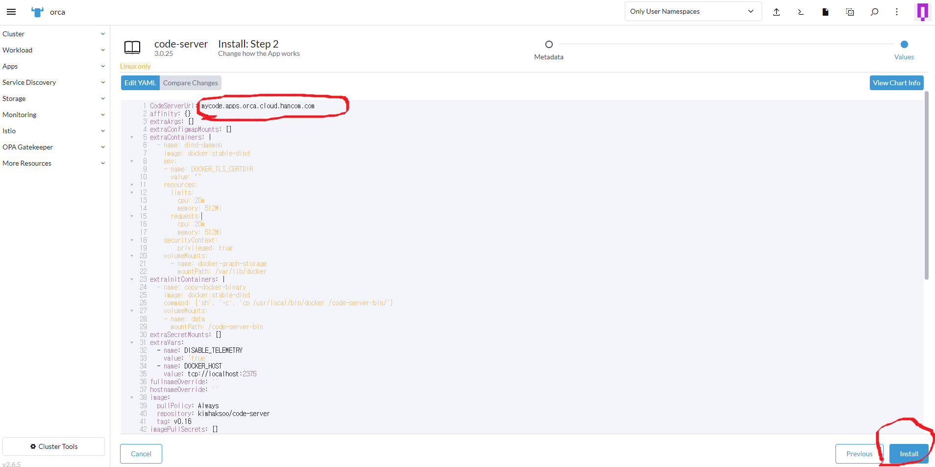Expand the Monitoring sidebar section
The height and width of the screenshot is (467, 935).
[x=55, y=115]
